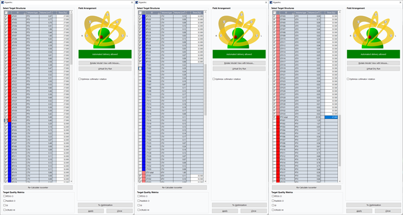Click the top arc marker in left window's field arrangement
403x215 pixels.
point(107,14)
